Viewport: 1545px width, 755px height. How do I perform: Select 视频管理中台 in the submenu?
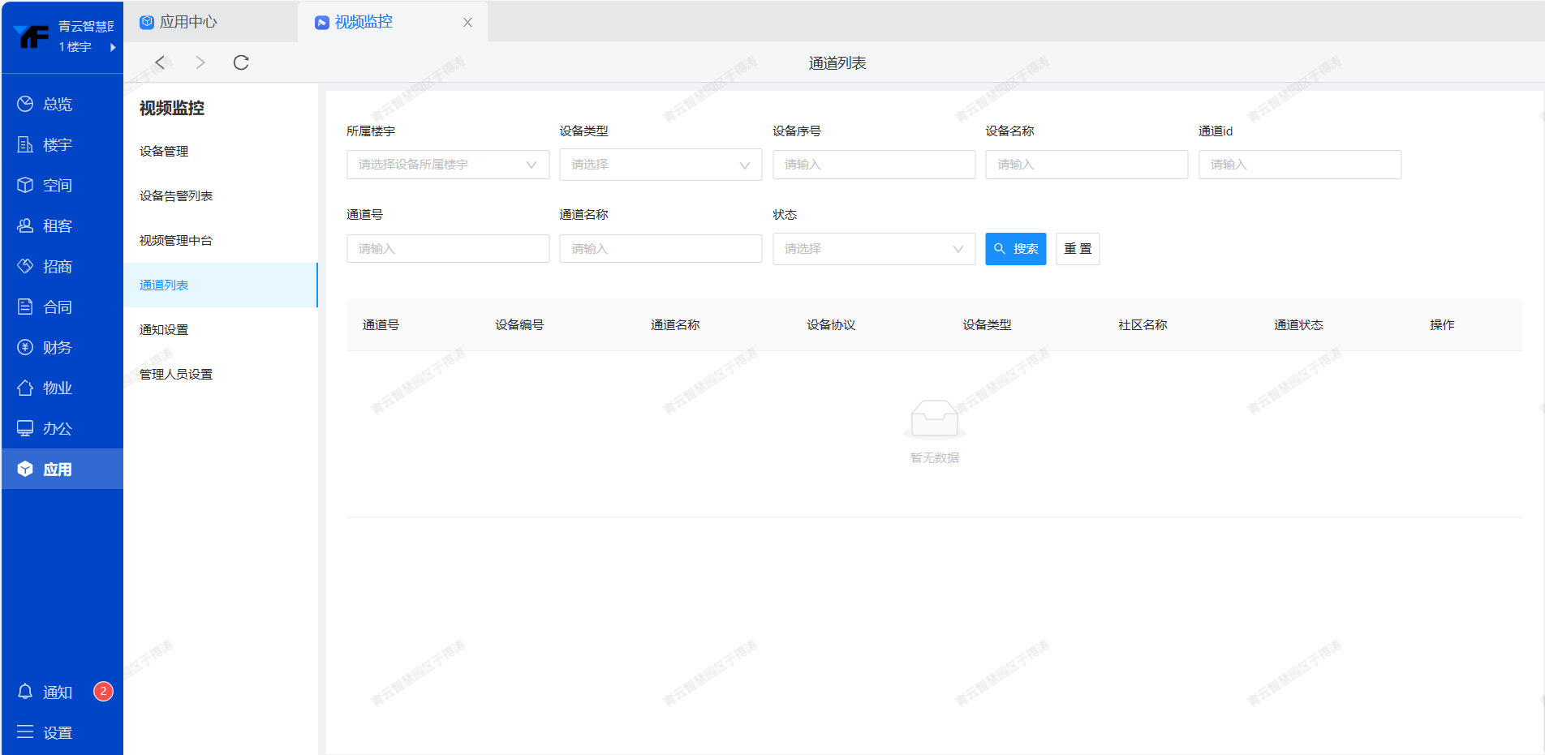tap(176, 241)
